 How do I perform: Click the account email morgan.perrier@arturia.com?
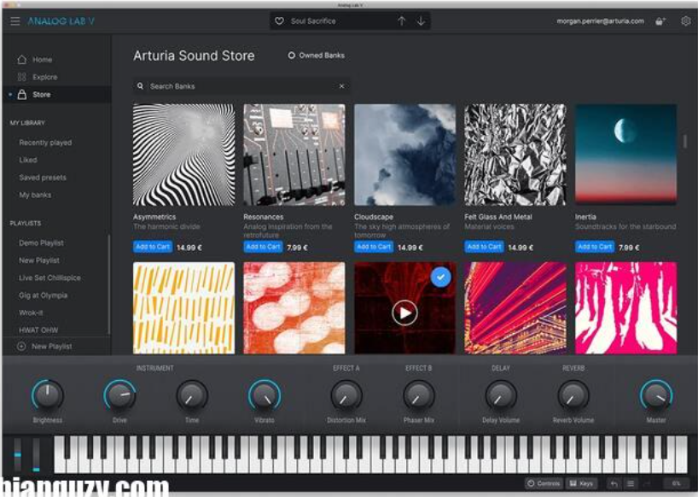(600, 21)
